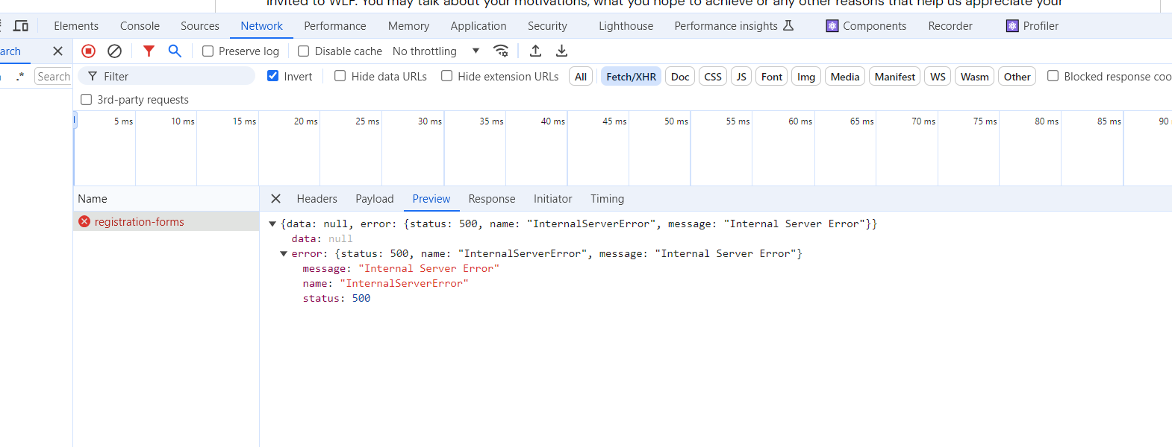The width and height of the screenshot is (1172, 447).
Task: Enable the Preserve log checkbox
Action: [208, 51]
